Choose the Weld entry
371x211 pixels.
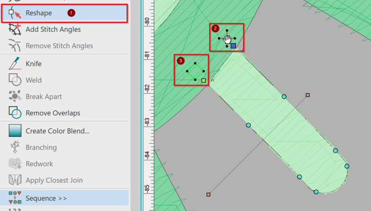coord(33,80)
